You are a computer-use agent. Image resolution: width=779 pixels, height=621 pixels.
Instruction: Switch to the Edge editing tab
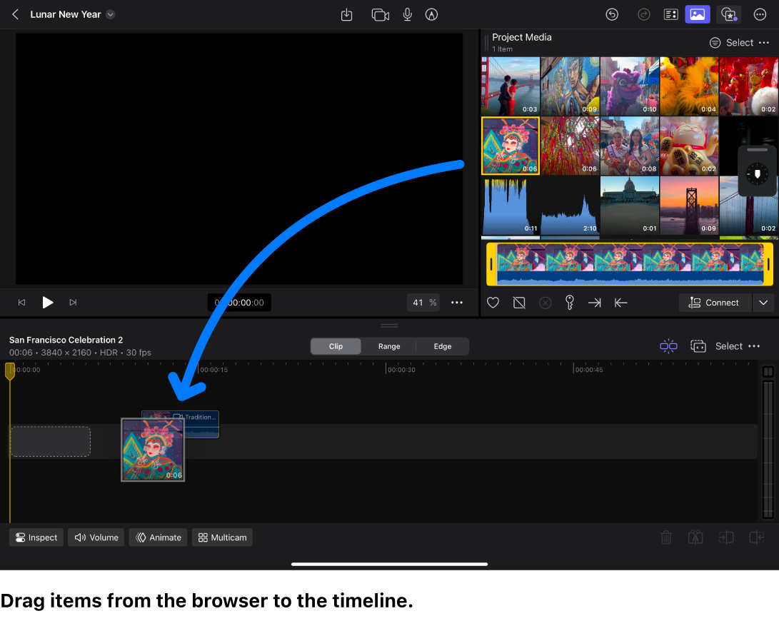pos(442,345)
